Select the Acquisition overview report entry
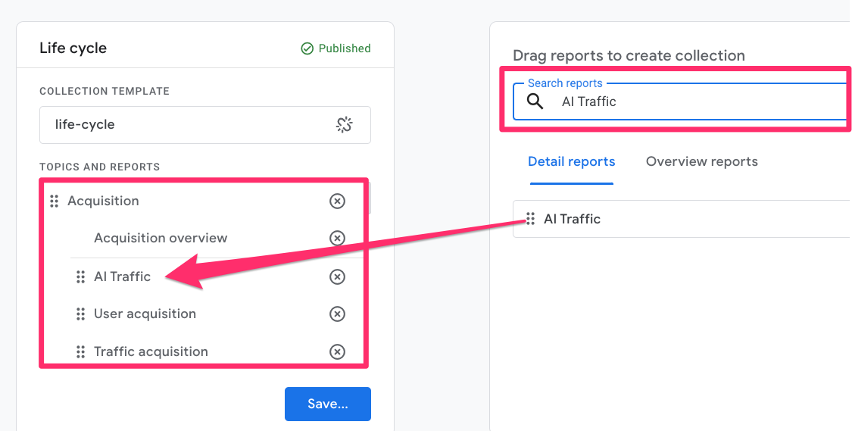Image resolution: width=852 pixels, height=431 pixels. tap(161, 238)
